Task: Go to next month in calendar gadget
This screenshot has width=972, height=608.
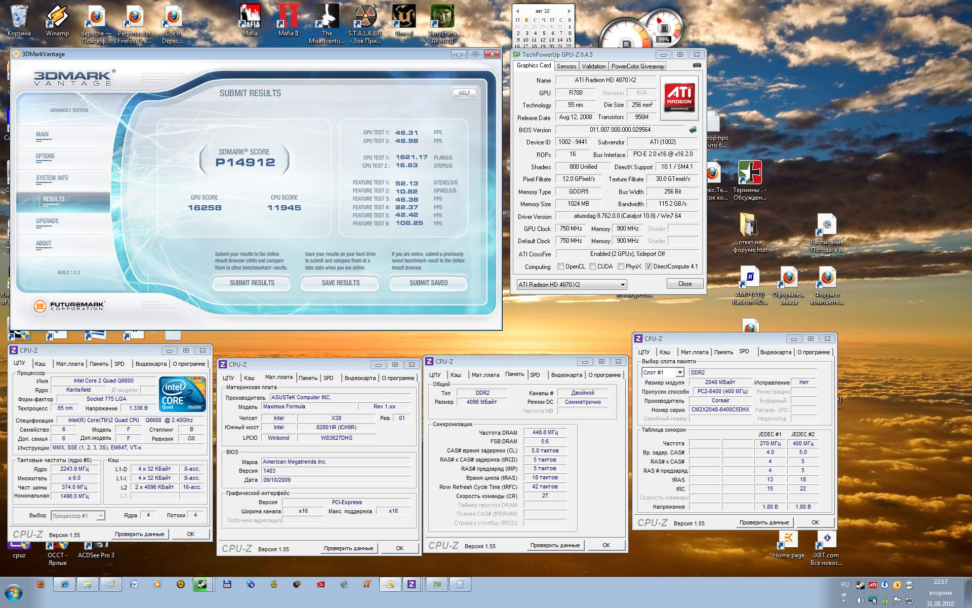Action: [x=569, y=11]
